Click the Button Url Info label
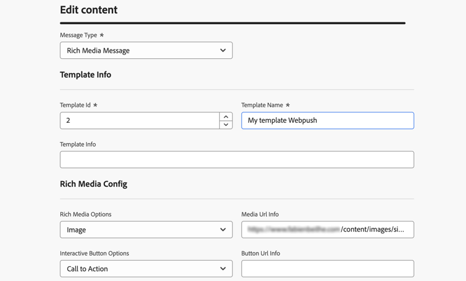466x281 pixels. (x=260, y=254)
